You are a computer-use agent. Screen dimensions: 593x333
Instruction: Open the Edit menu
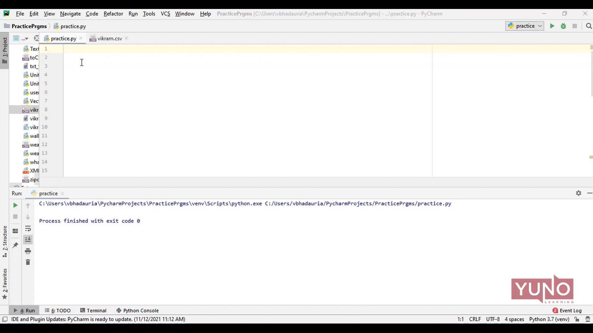point(34,14)
